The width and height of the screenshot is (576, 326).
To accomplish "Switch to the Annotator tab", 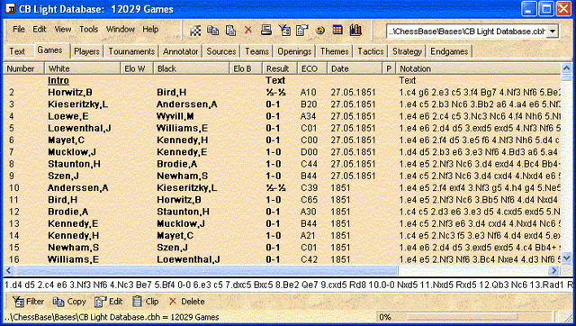I will click(x=180, y=51).
